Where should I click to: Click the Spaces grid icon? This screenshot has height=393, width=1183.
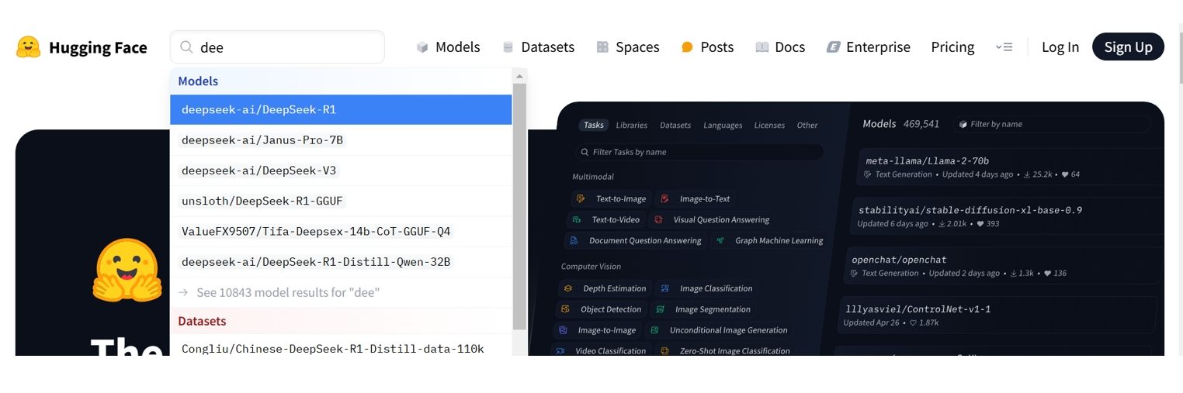tap(602, 47)
